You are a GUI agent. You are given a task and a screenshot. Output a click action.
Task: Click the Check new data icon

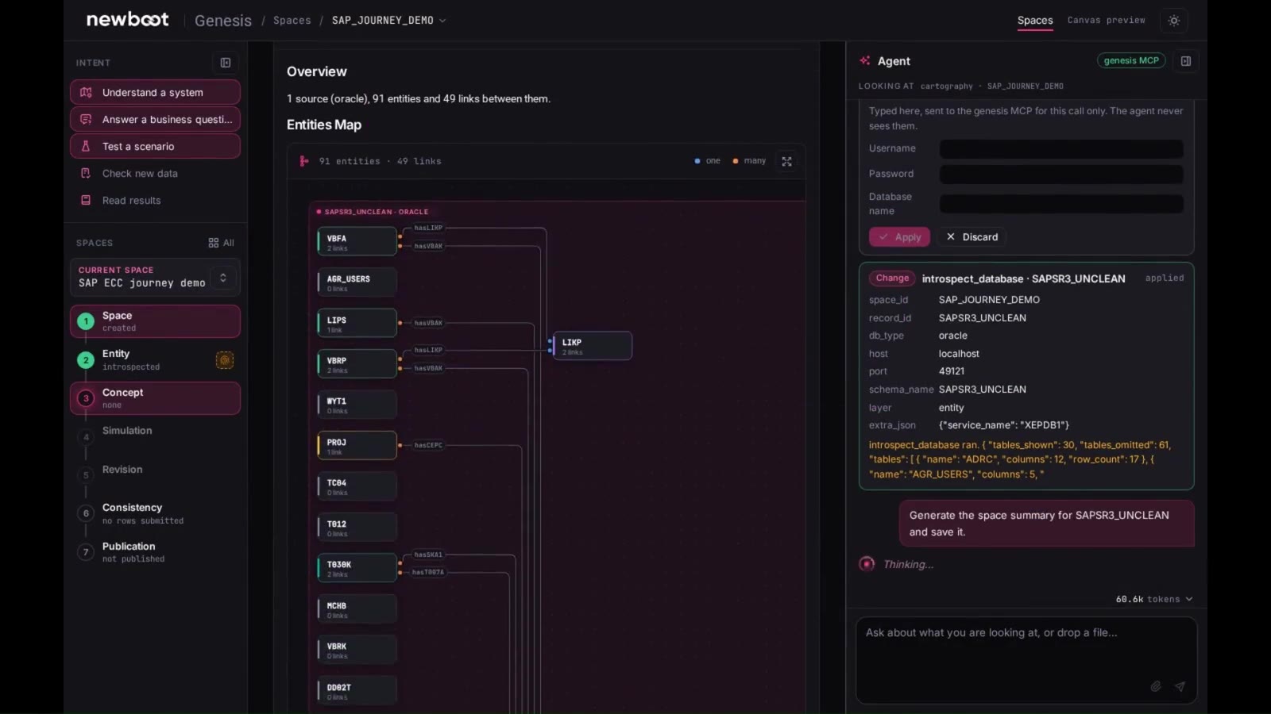pyautogui.click(x=86, y=174)
